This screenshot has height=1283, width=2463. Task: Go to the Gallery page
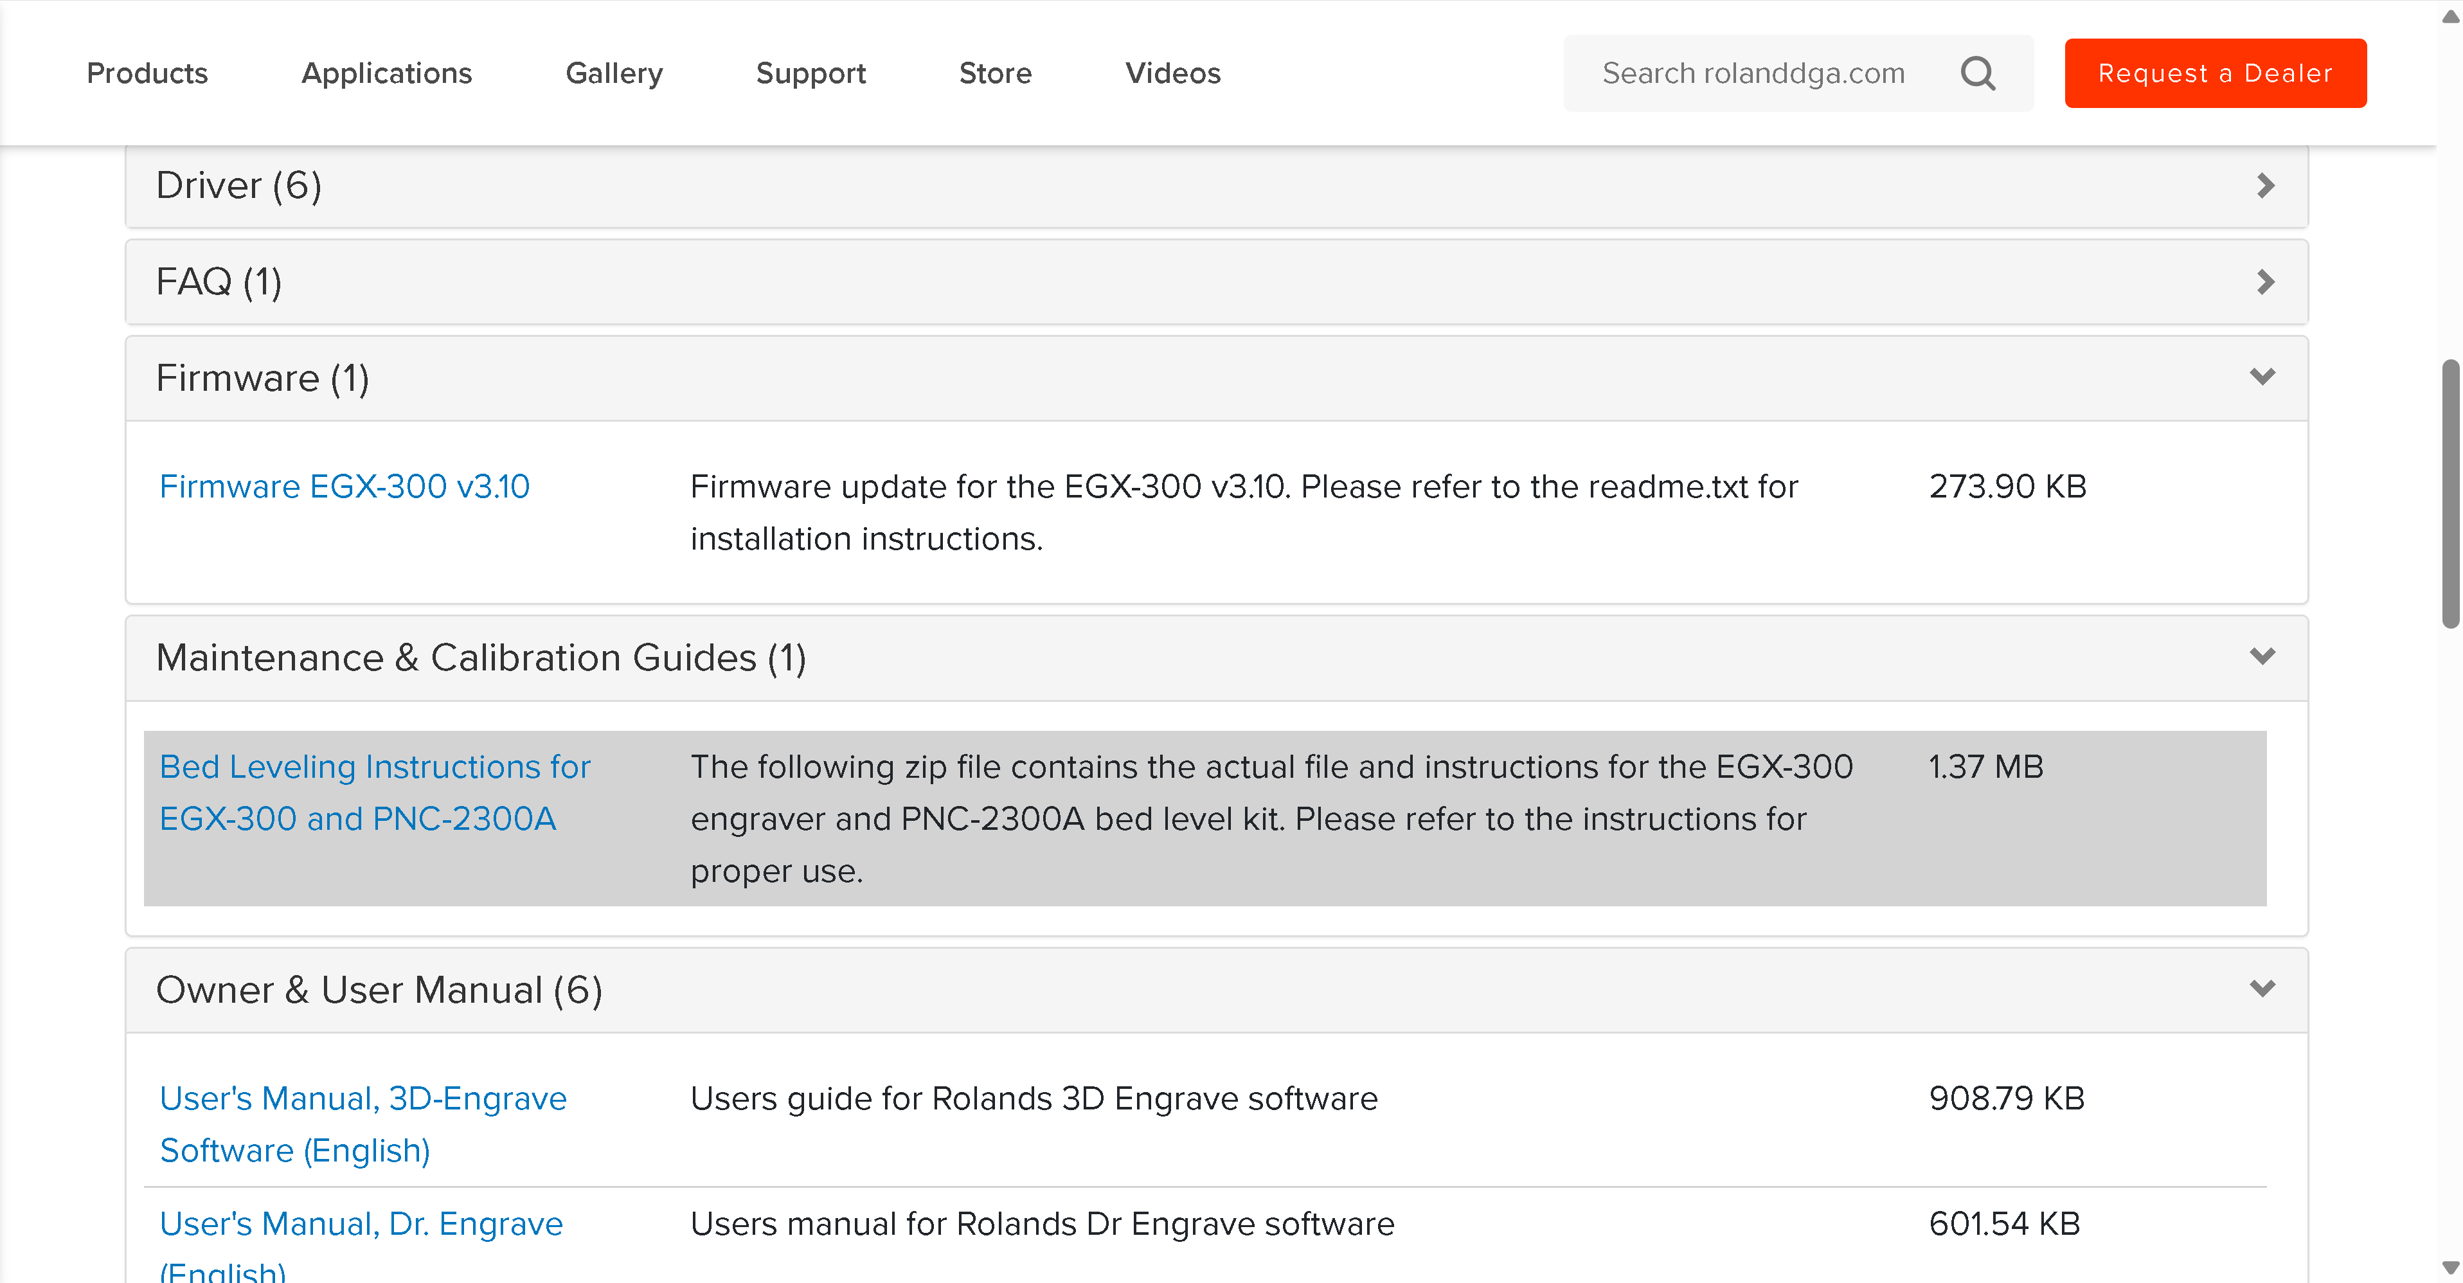click(614, 74)
